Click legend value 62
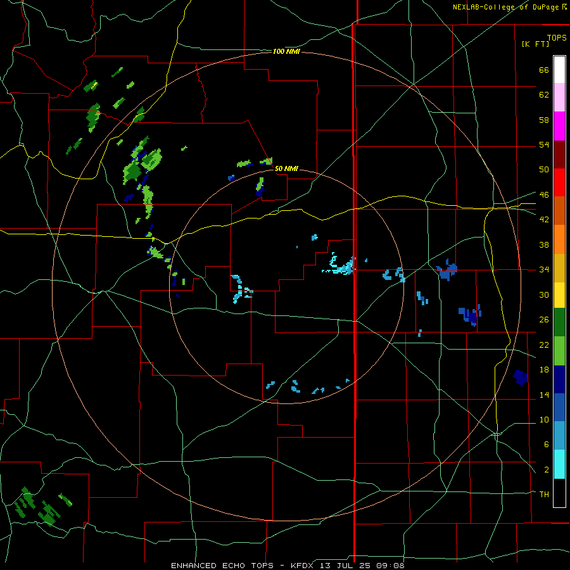Image resolution: width=570 pixels, height=570 pixels. tap(544, 95)
